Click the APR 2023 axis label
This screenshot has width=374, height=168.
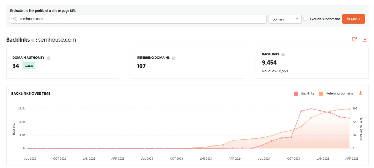[118, 159]
